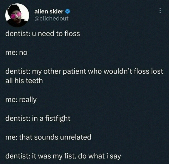
Task: Click the pink sunglasses in the avatar
Action: coord(16,15)
